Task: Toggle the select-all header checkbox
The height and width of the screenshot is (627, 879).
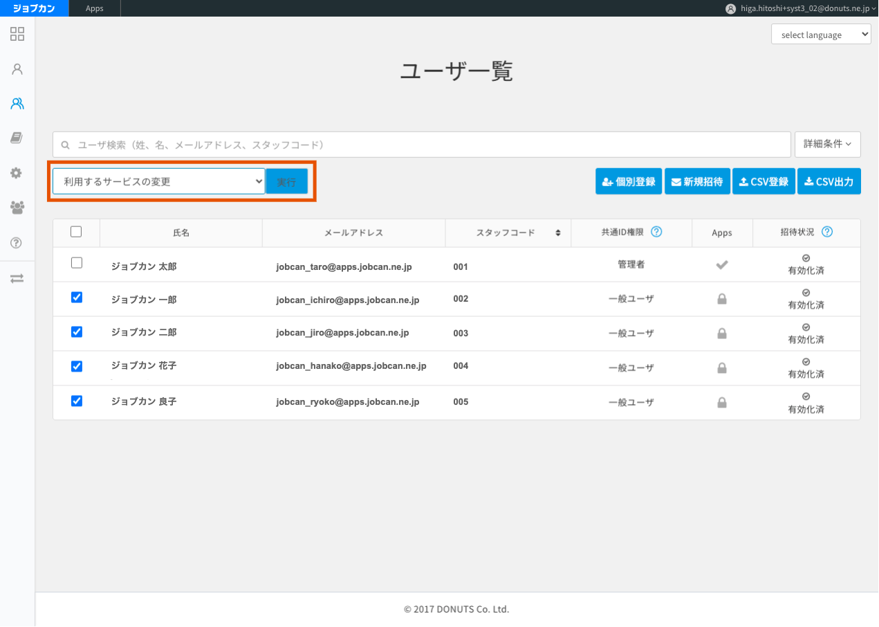Action: coord(76,232)
